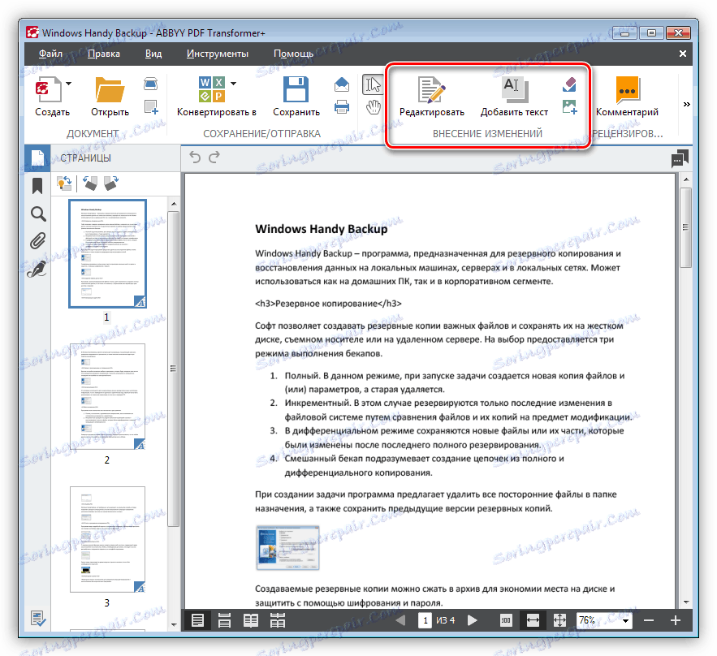The image size is (717, 656).
Task: Open the Файл menu
Action: point(50,54)
